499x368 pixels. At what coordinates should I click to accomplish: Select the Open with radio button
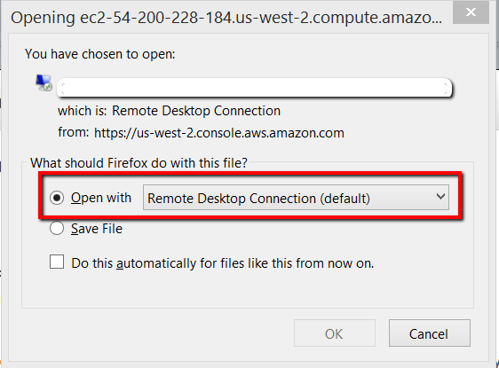[x=57, y=198]
